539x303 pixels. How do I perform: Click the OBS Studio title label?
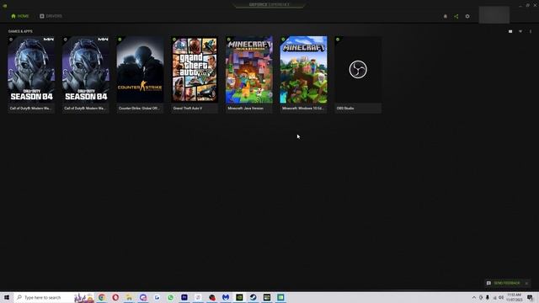(x=345, y=109)
